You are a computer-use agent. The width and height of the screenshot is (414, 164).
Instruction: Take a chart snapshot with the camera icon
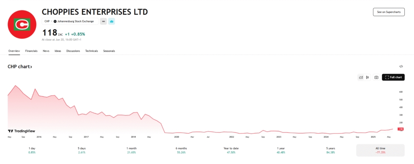376,77
